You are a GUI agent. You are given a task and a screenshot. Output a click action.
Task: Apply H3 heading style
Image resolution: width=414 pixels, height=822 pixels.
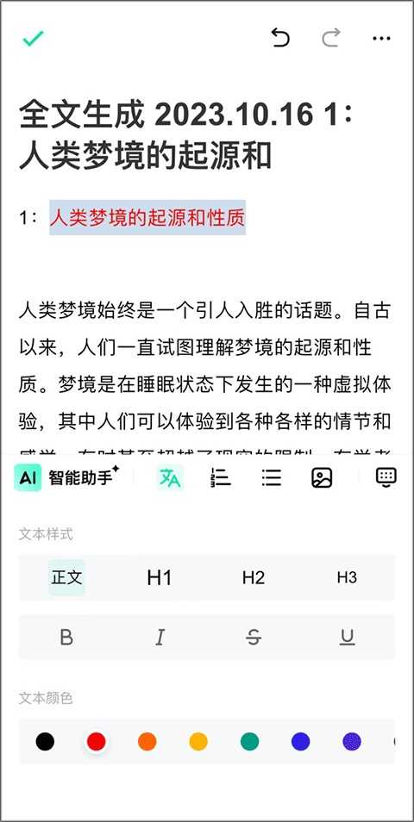coord(347,577)
